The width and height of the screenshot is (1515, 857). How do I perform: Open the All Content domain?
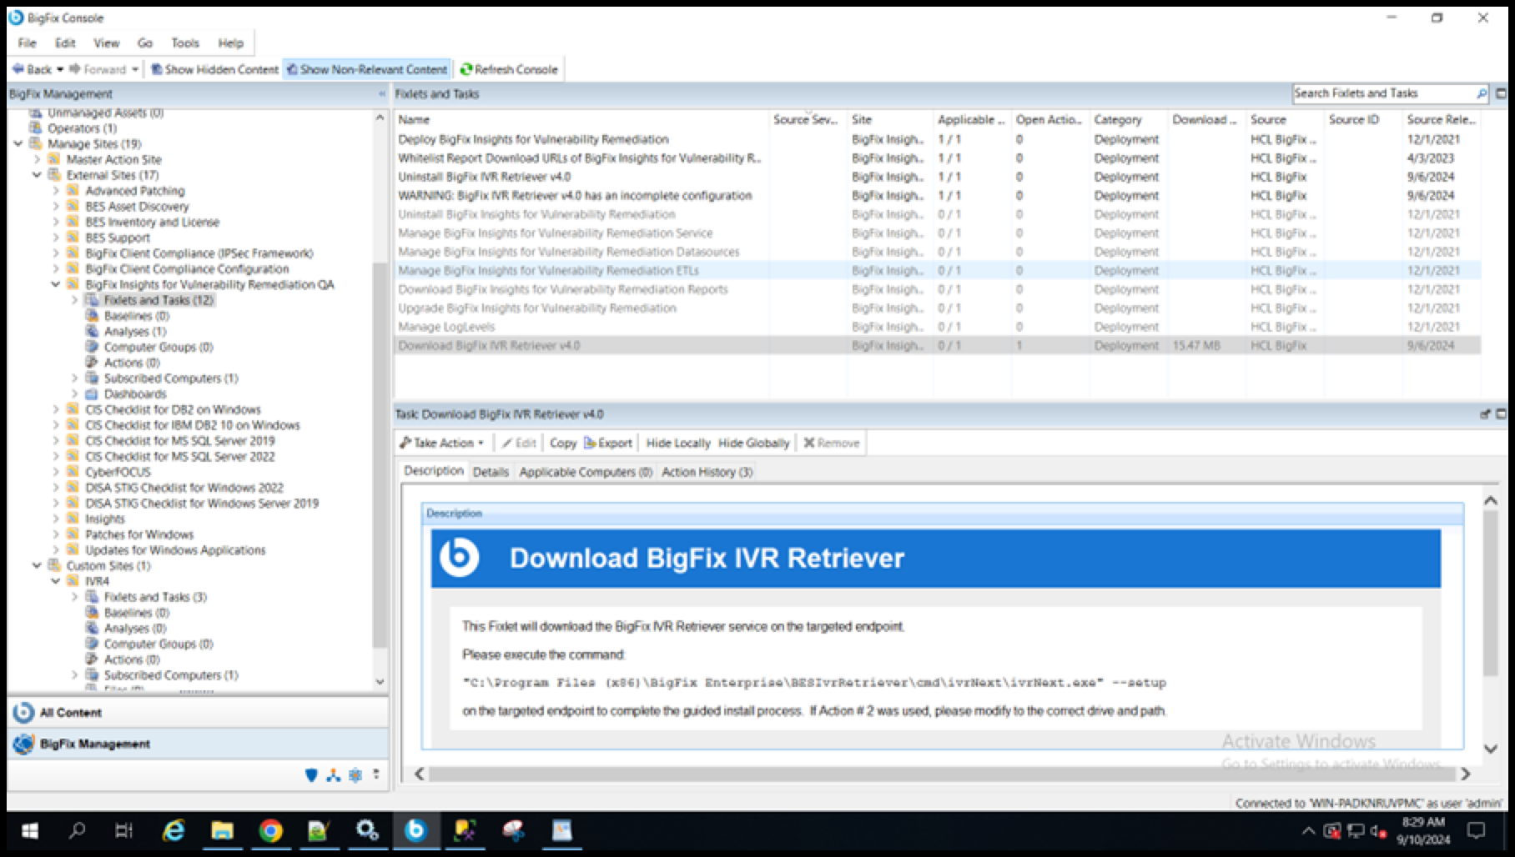point(198,713)
